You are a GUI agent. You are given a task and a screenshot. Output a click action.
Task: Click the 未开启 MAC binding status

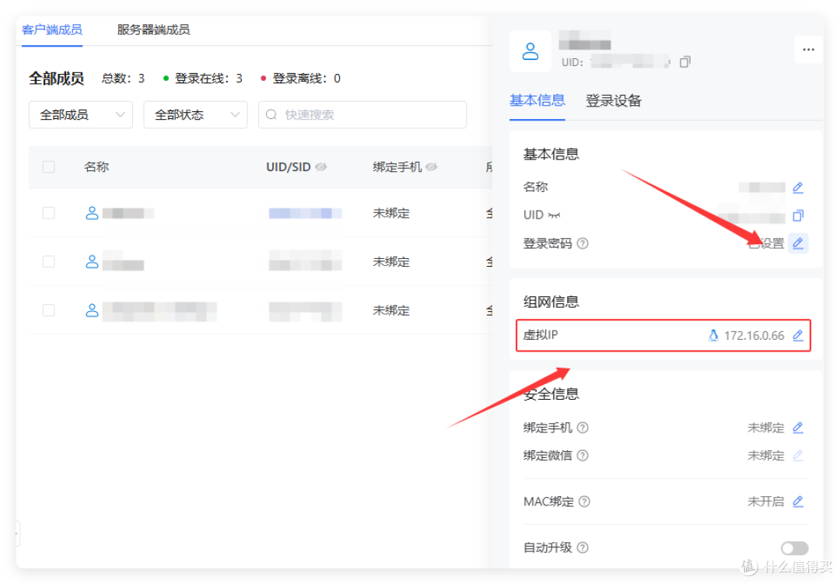click(765, 502)
